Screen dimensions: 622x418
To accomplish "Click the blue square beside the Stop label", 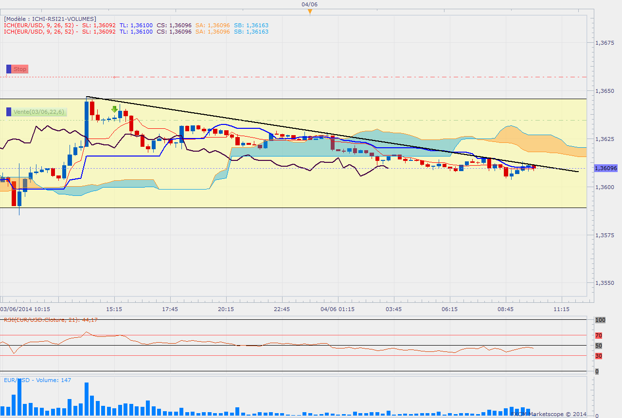I will point(9,69).
